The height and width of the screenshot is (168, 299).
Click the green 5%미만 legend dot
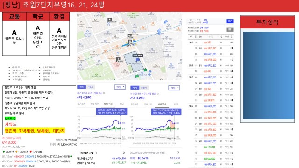3,152
